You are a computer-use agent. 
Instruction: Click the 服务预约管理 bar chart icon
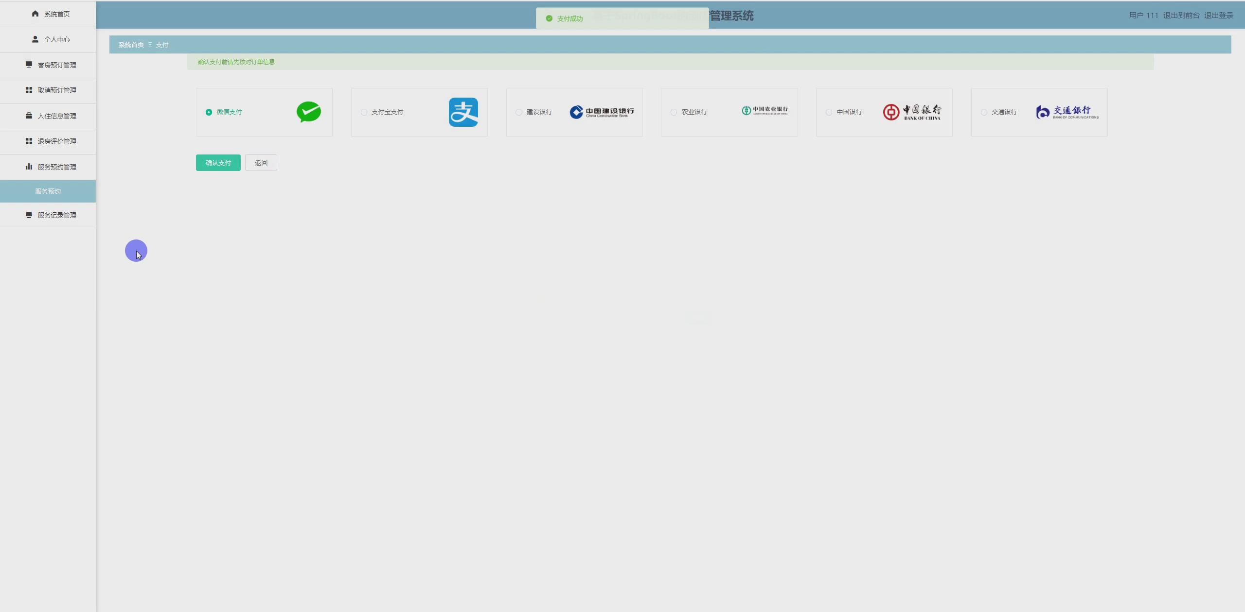tap(29, 167)
